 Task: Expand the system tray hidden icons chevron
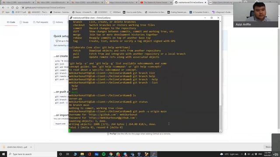click(x=242, y=154)
